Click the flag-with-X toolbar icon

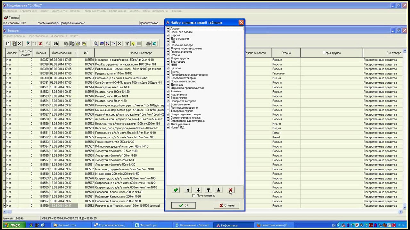[x=28, y=43]
